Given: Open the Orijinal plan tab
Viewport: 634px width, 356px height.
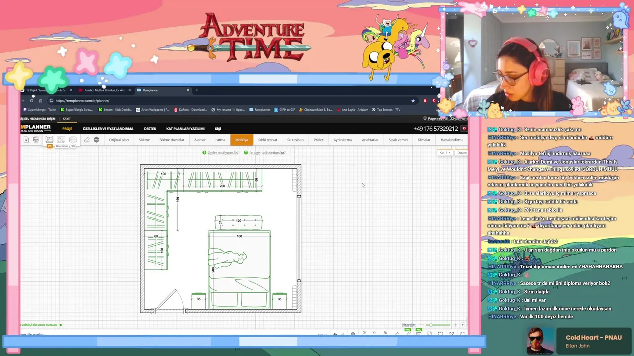Looking at the screenshot, I should click(119, 140).
